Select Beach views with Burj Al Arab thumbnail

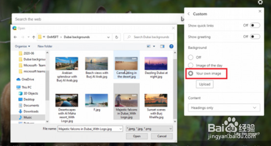pos(96,64)
